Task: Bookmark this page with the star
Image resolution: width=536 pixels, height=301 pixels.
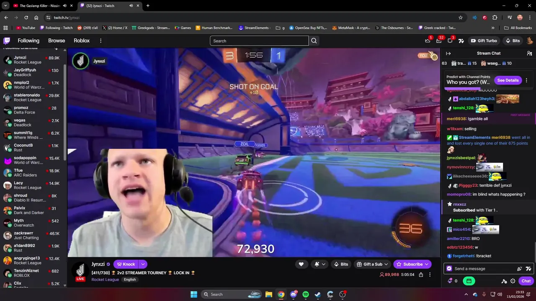Action: pyautogui.click(x=461, y=18)
